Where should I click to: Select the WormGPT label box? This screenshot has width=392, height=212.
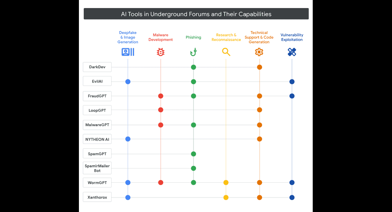[97, 183]
